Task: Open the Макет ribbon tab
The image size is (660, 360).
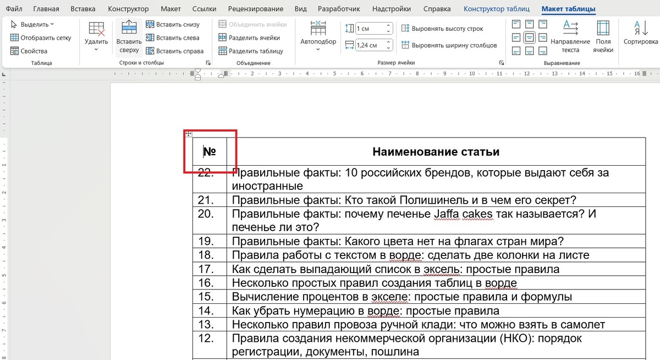Action: tap(171, 9)
